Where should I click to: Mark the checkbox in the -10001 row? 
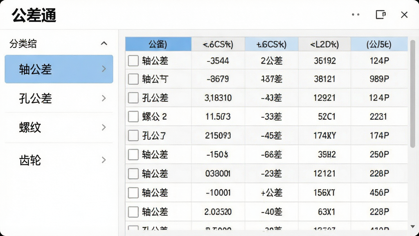(133, 193)
